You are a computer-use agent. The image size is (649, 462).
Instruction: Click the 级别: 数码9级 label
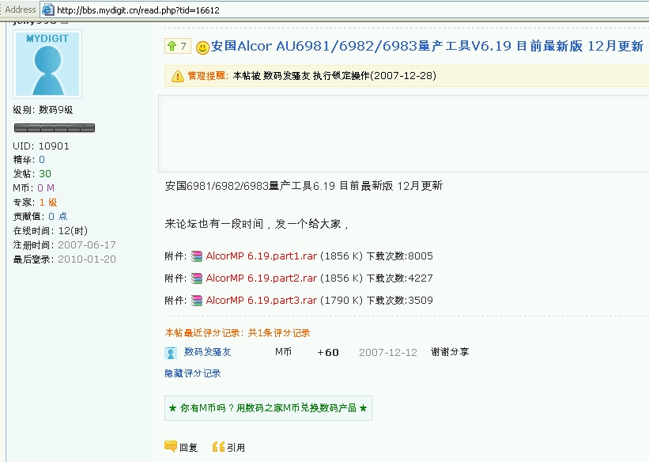click(43, 110)
